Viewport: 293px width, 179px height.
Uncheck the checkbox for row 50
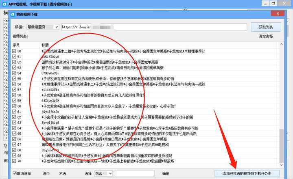tap(14, 51)
